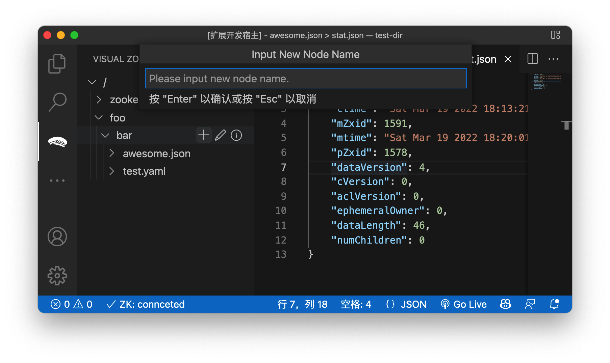
Task: Open the Search view in activity bar
Action: tap(57, 102)
